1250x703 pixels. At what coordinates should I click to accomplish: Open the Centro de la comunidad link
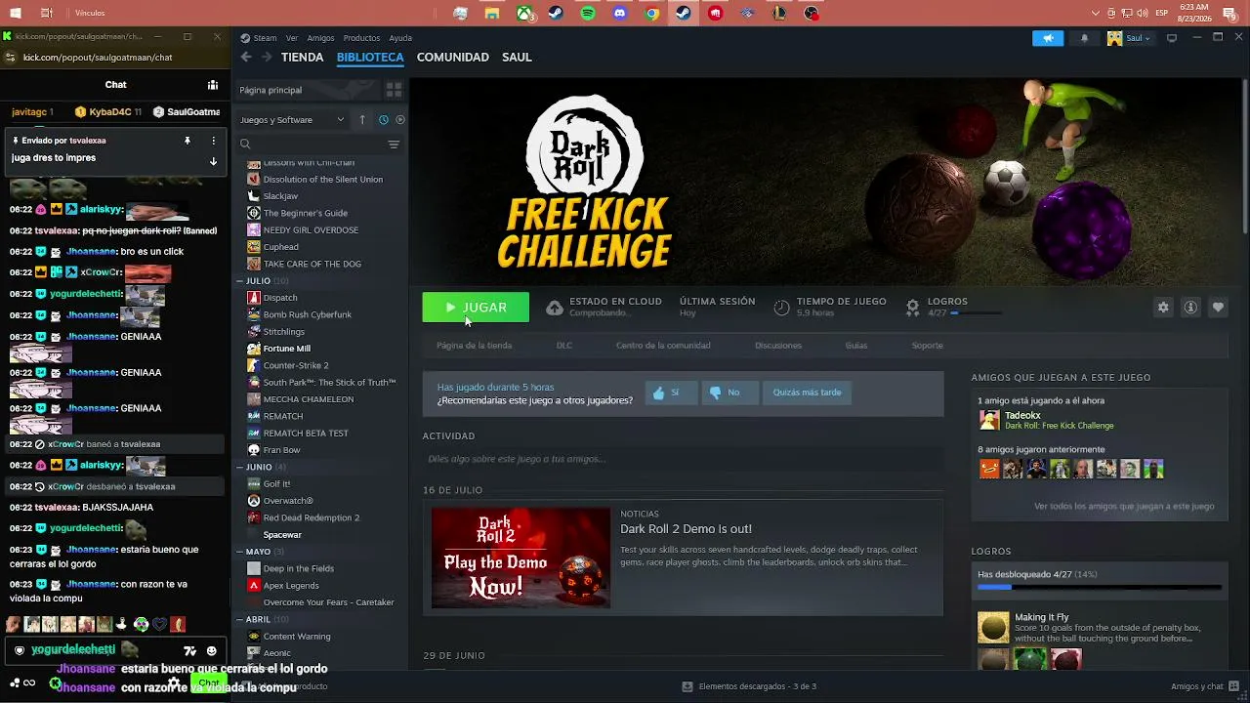pyautogui.click(x=663, y=346)
